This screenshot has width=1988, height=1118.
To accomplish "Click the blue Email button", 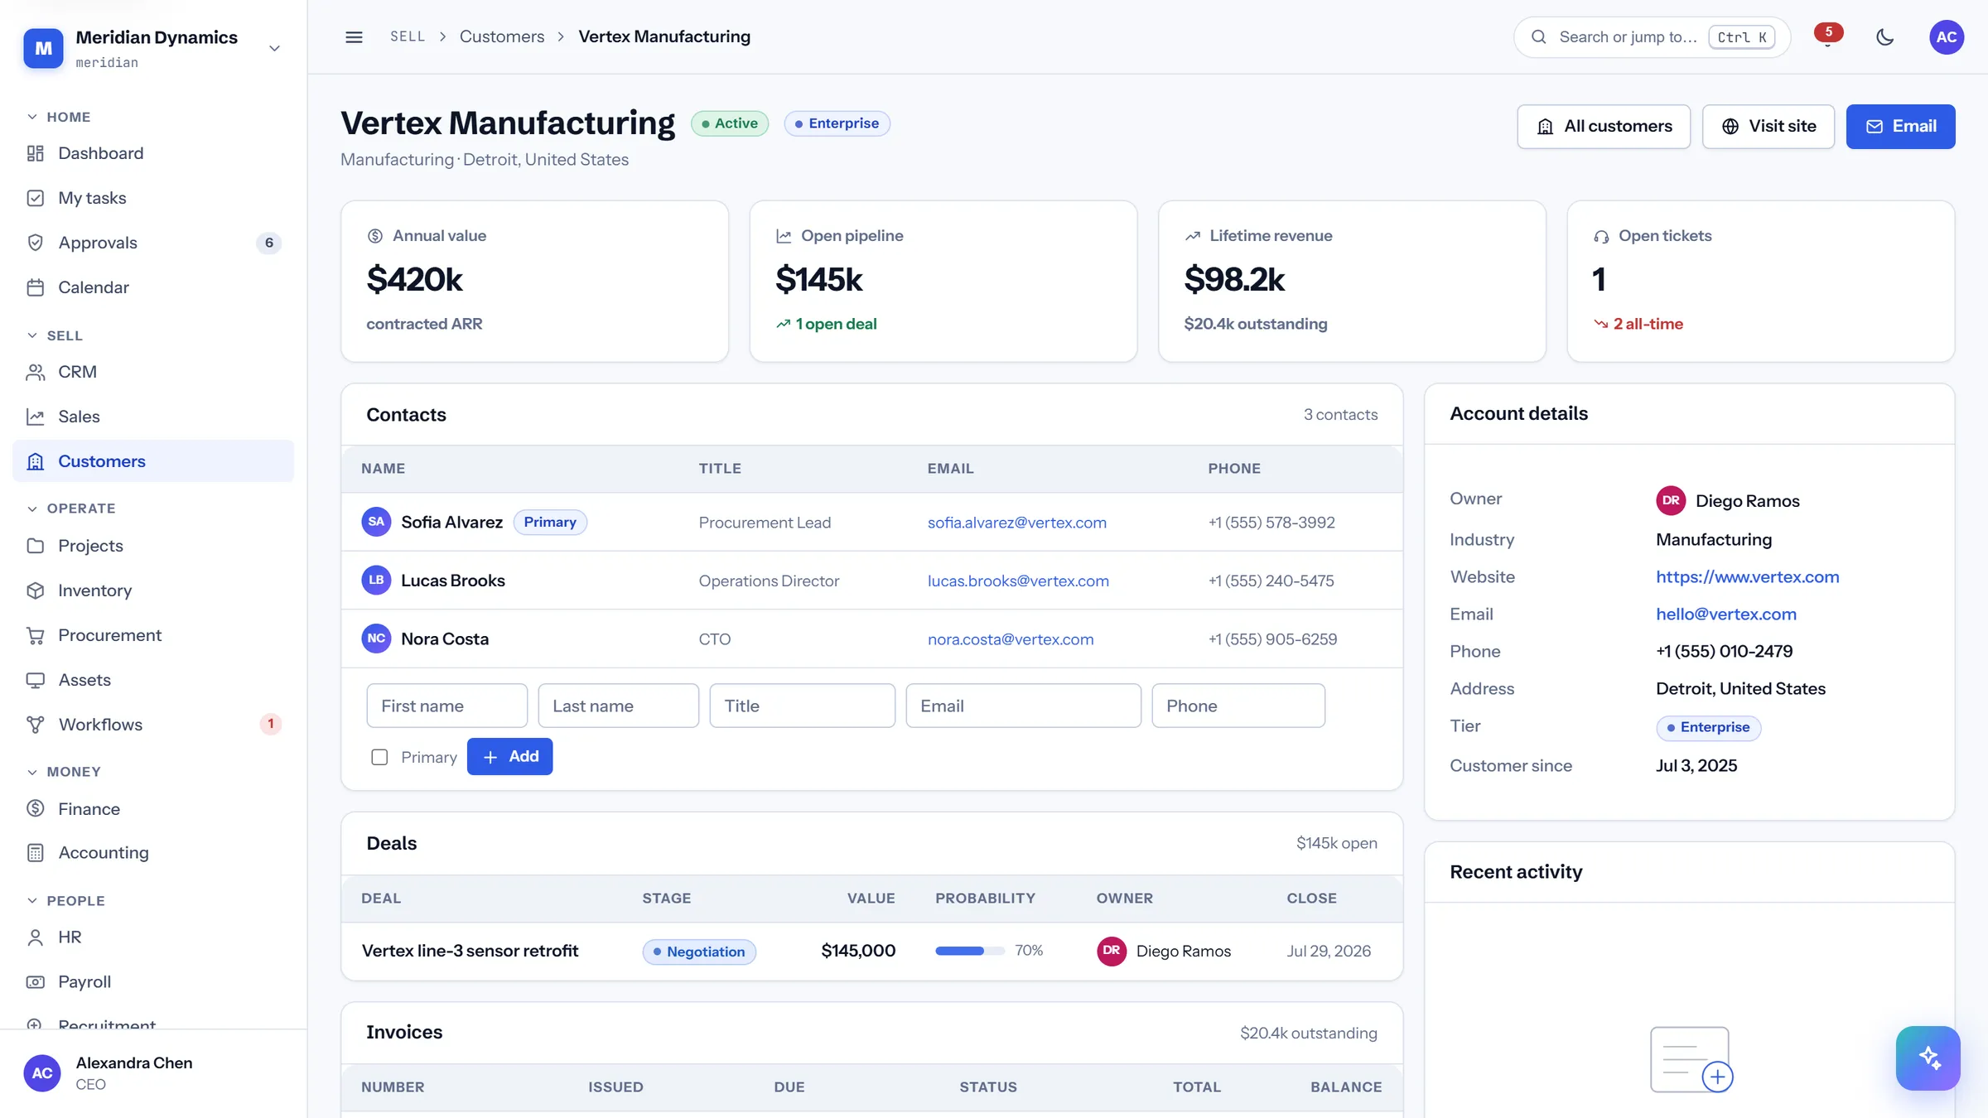I will click(x=1900, y=127).
